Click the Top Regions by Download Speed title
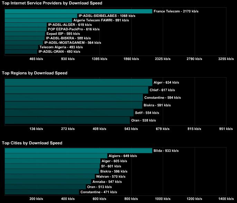Viewport: 237px width, 203px height. [35, 73]
